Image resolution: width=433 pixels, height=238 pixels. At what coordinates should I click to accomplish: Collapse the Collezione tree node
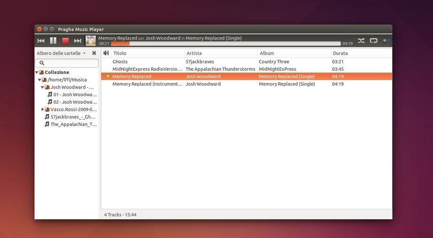click(37, 73)
